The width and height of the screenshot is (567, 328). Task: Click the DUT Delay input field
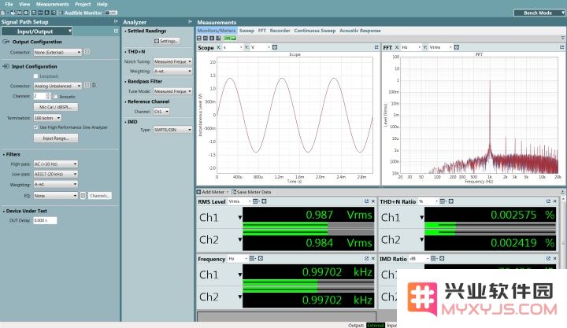click(x=45, y=220)
